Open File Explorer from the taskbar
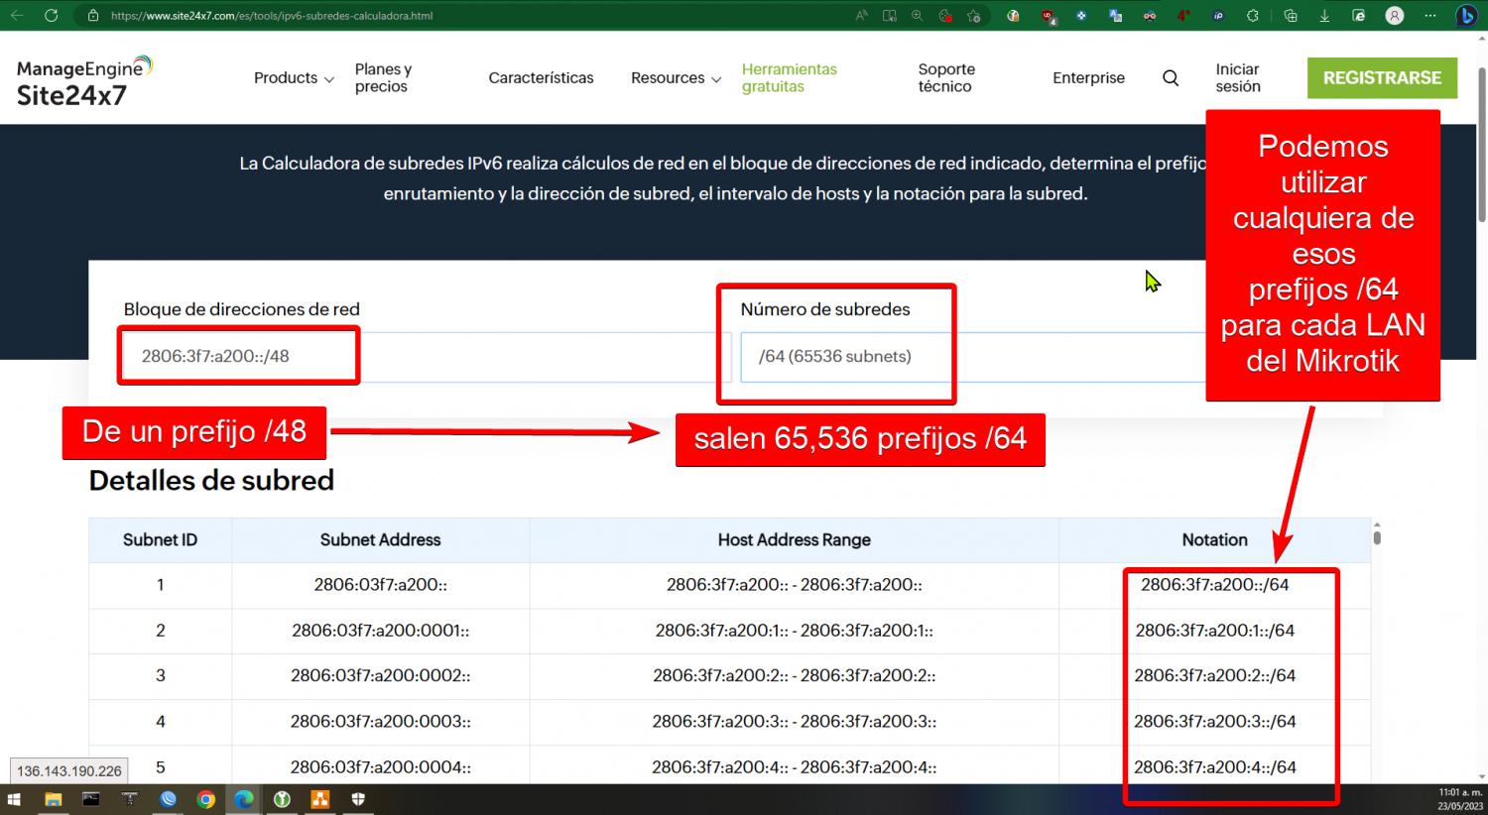 53,799
